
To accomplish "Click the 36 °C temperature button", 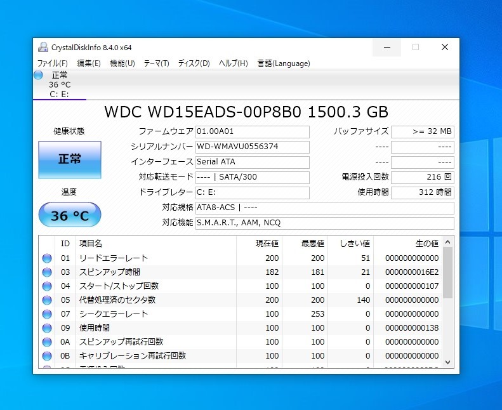I will (x=70, y=215).
